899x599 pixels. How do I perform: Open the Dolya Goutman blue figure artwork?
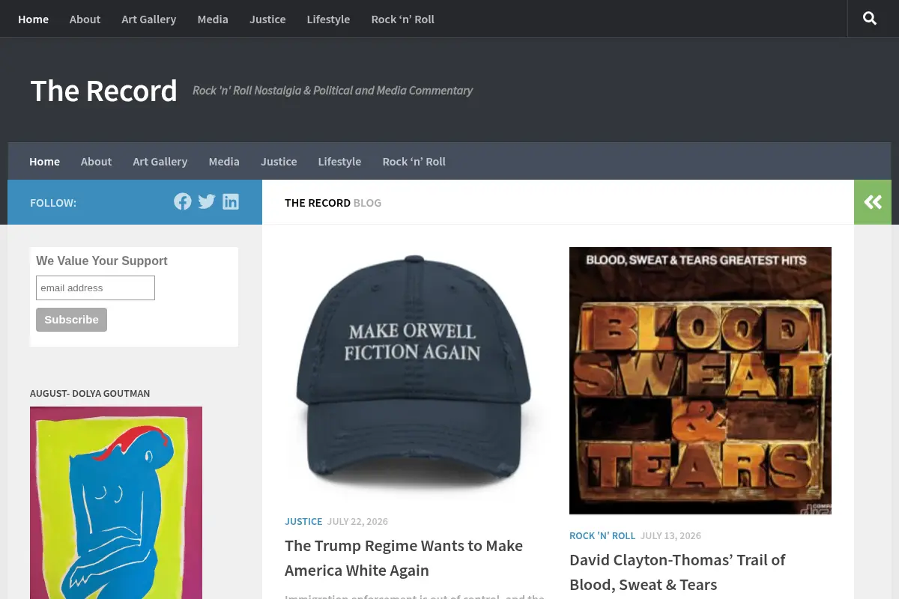click(x=116, y=502)
